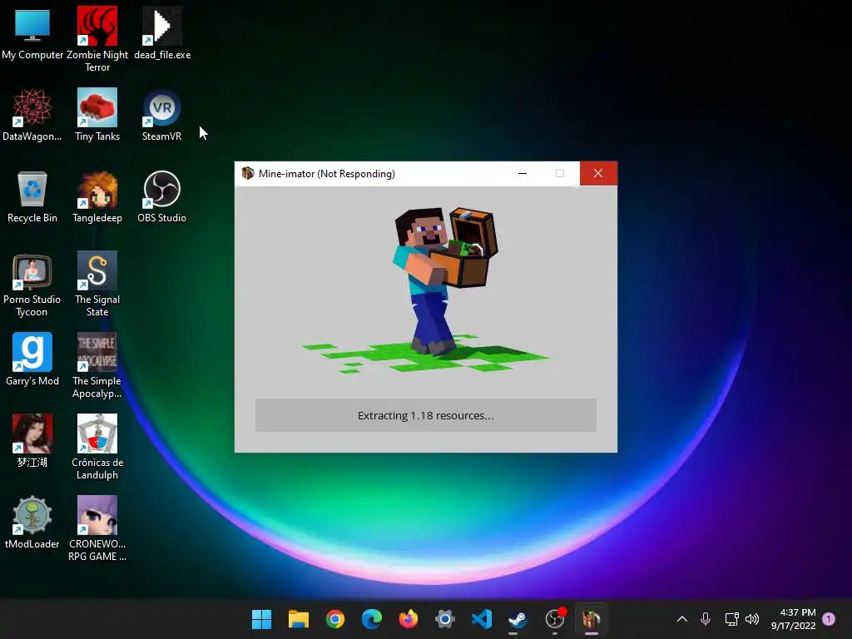
Task: Select the Tiny Tanks shortcut
Action: 97,115
